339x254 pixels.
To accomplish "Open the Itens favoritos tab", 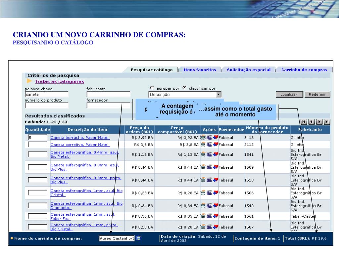I will tap(200, 70).
